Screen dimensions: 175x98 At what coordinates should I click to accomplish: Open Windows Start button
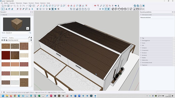pos(3,96)
